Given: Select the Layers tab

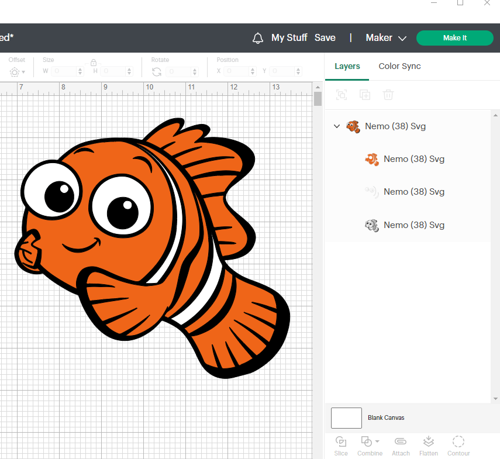Looking at the screenshot, I should point(347,66).
